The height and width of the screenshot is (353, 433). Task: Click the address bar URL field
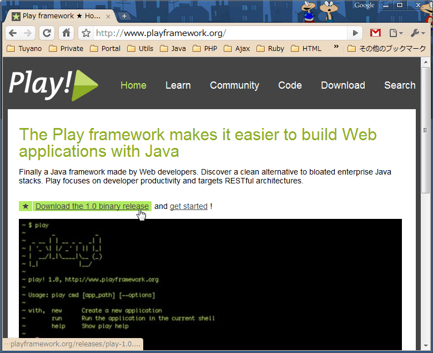tap(219, 33)
